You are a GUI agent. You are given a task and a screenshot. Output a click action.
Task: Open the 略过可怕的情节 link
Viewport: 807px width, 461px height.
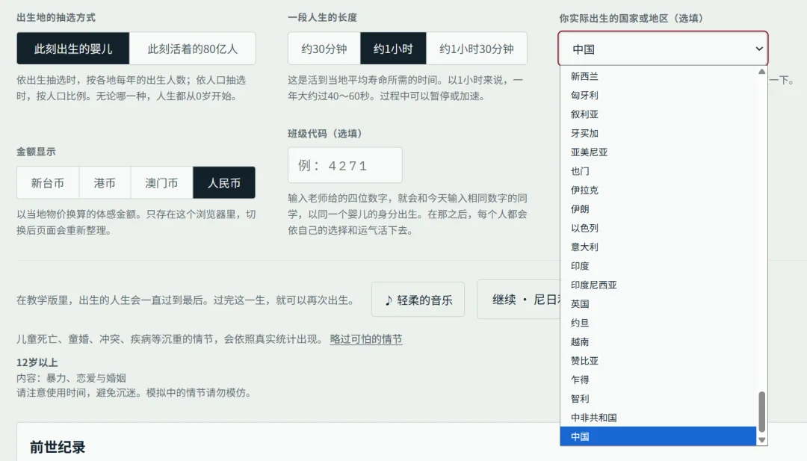[366, 339]
